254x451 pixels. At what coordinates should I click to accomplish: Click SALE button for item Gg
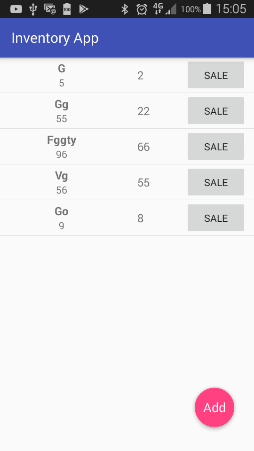coord(216,111)
